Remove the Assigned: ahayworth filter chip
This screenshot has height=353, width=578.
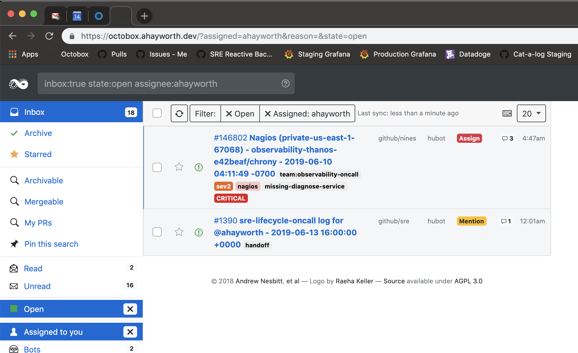click(x=307, y=114)
